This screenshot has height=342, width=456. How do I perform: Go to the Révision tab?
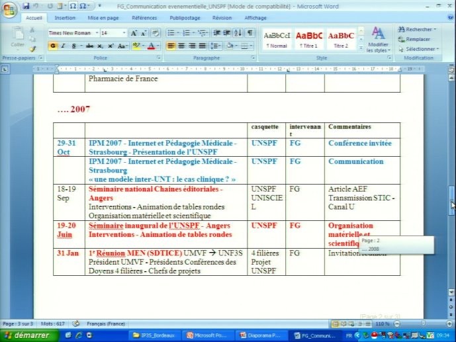tap(222, 18)
